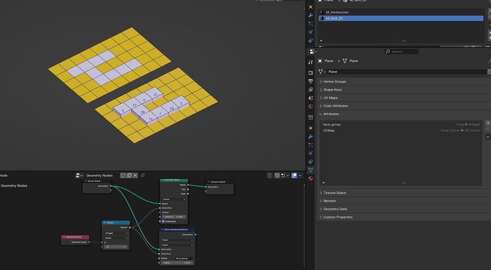491x270 pixels.
Task: Go to parent node tree arrow
Action: tap(269, 176)
